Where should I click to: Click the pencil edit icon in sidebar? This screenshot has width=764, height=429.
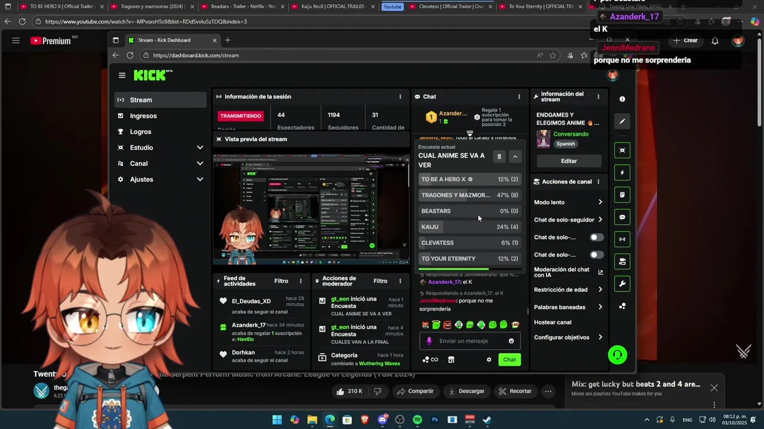[x=622, y=122]
